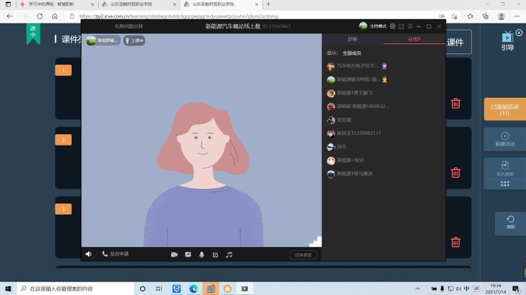
Task: Open the hamburger menu in classroom header
Action: pyautogui.click(x=410, y=26)
